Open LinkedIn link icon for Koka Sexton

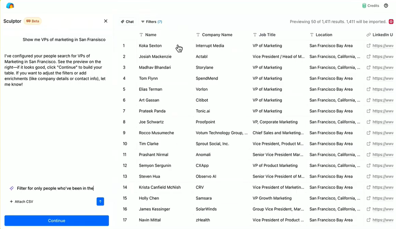click(368, 46)
